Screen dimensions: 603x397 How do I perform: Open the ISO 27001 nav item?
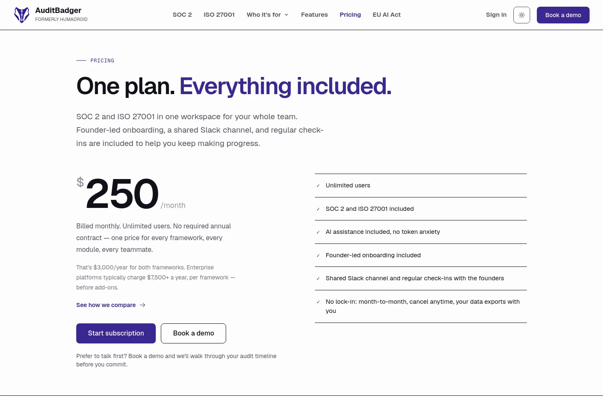[219, 15]
